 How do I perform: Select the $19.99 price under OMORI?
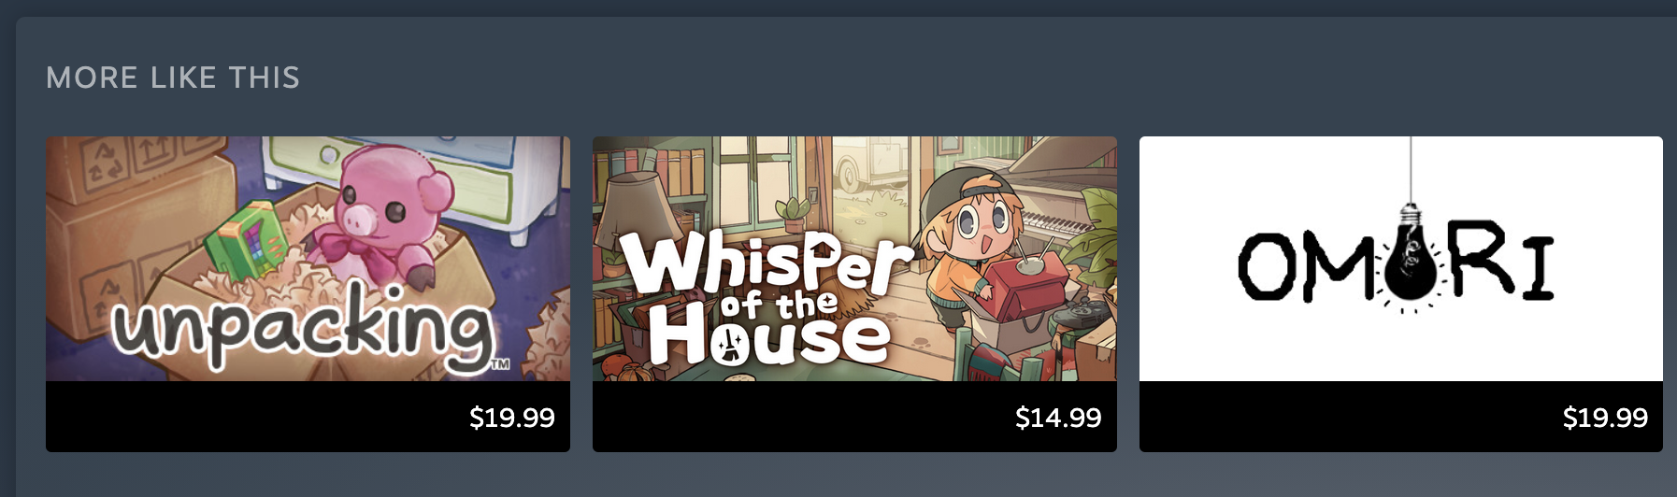1605,417
